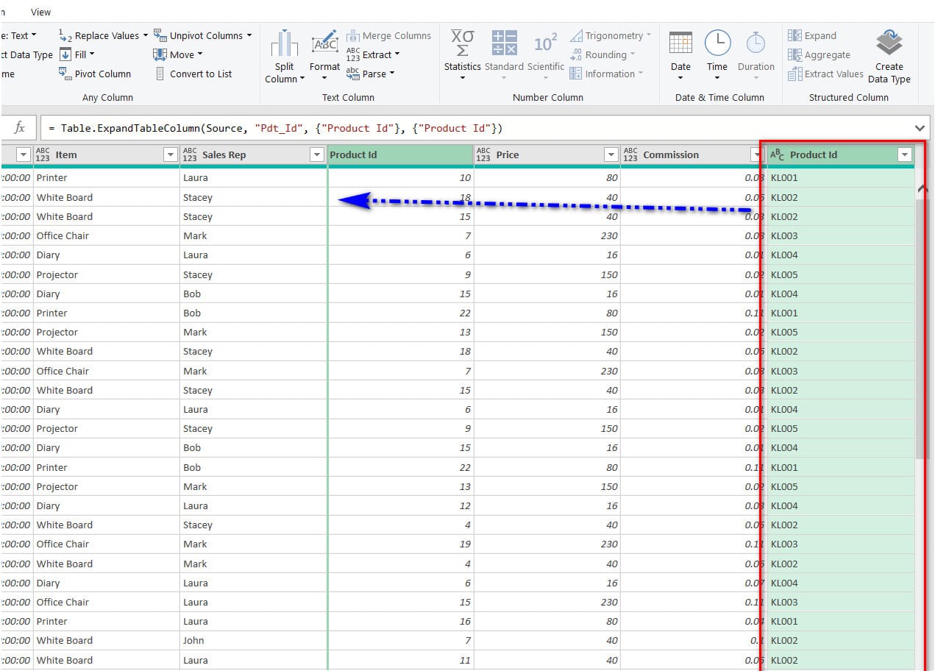Screen dimensions: 935x671
Task: Open the View ribbon tab
Action: (x=41, y=12)
